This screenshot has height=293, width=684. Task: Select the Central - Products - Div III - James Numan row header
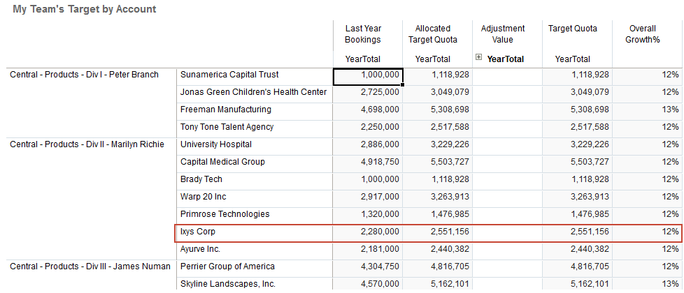tap(90, 266)
